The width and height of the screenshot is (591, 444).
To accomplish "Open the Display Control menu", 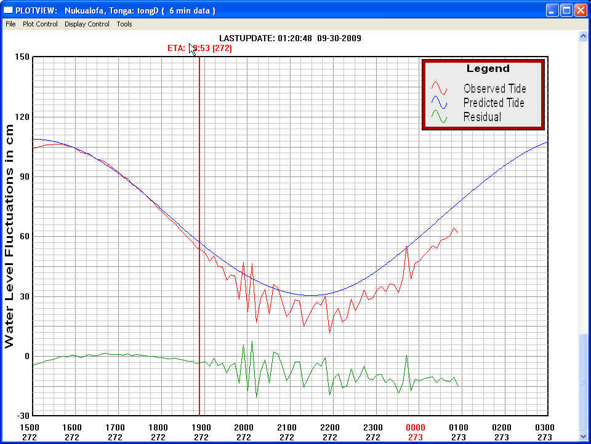I will (x=87, y=24).
